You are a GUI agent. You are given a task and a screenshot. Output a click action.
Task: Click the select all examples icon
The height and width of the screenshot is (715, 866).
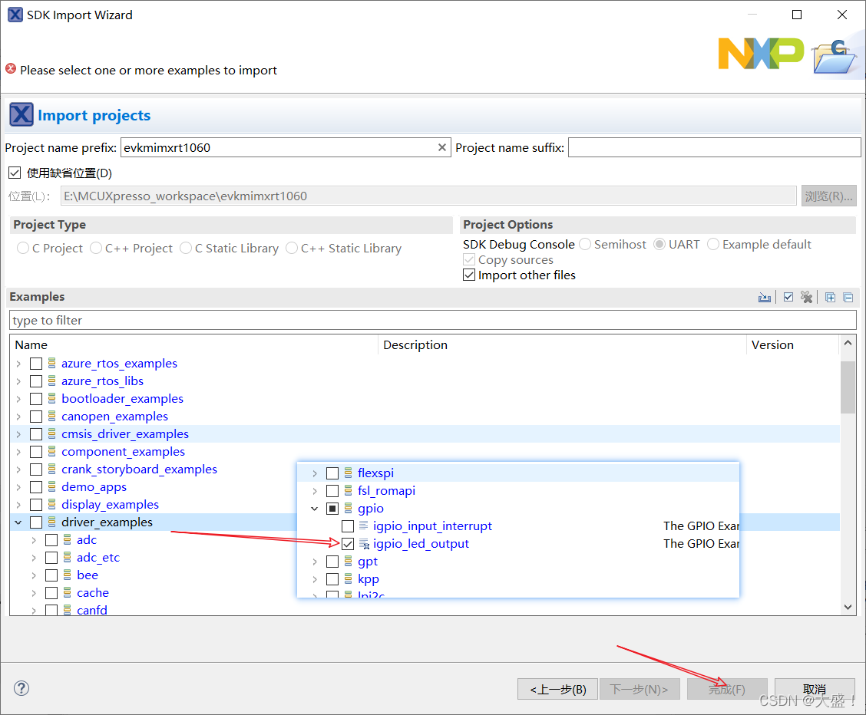click(788, 298)
